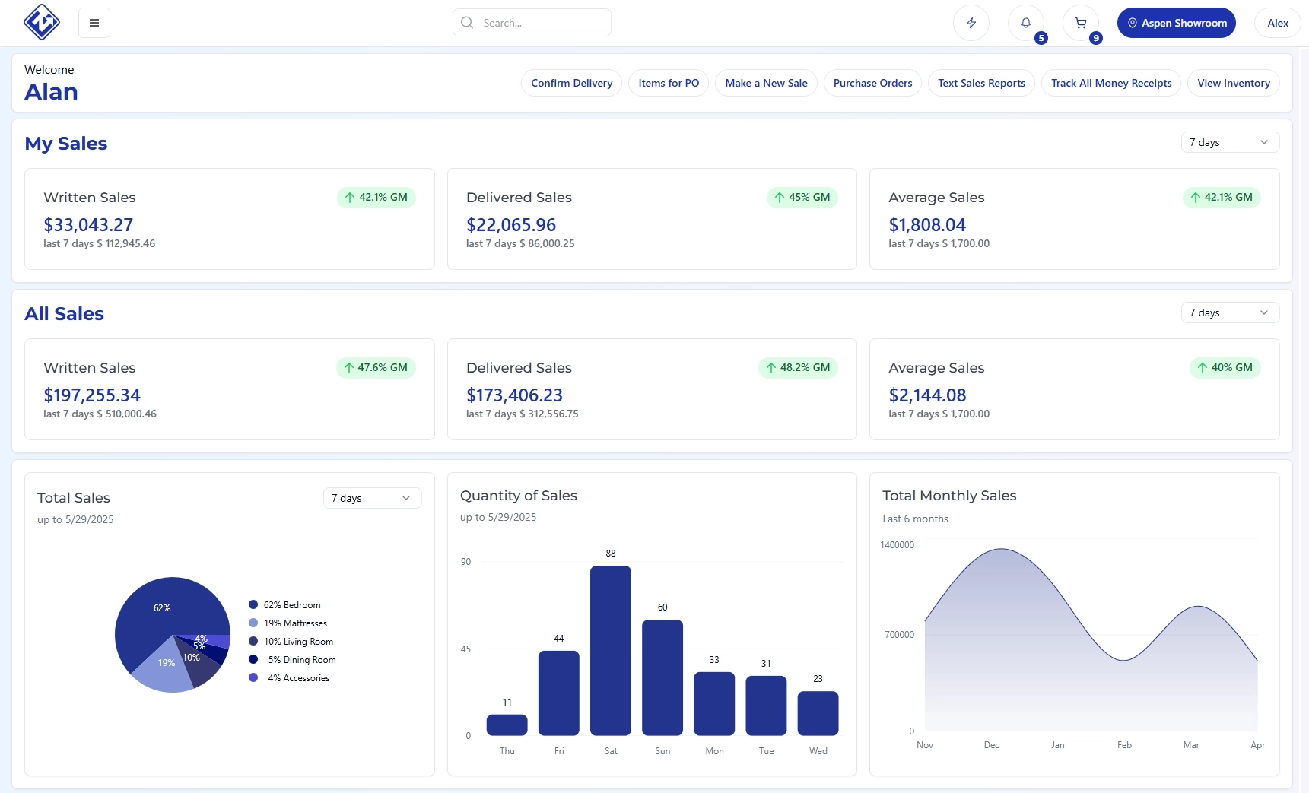Open the notifications bell icon
Viewport: 1309px width, 793px height.
coord(1025,23)
